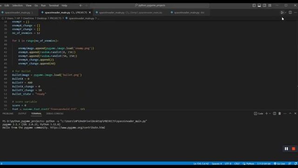Click the python_pygame_projects search box

coord(150,6)
